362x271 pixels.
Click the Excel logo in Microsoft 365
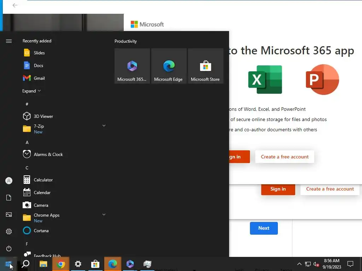coord(265,79)
